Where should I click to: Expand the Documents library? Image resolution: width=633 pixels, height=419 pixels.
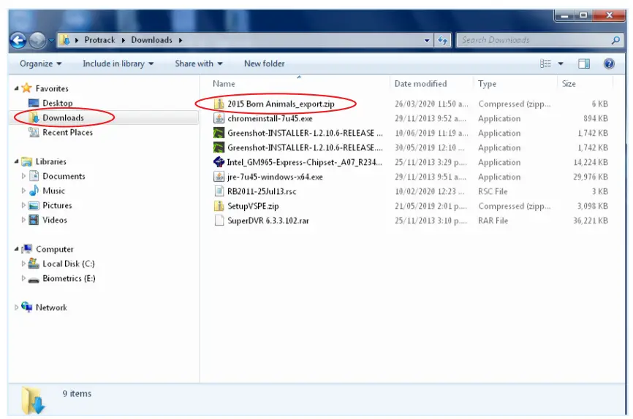23,176
